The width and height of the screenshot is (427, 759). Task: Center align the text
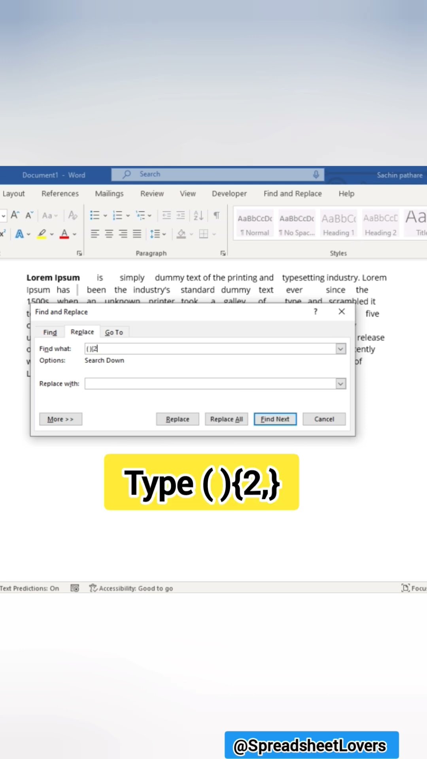(x=109, y=234)
